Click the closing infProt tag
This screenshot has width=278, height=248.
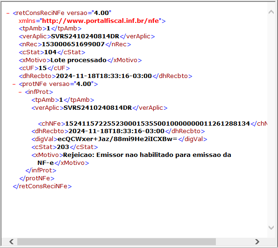click(x=41, y=170)
